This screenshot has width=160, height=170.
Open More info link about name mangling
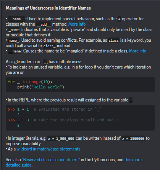click(137, 51)
